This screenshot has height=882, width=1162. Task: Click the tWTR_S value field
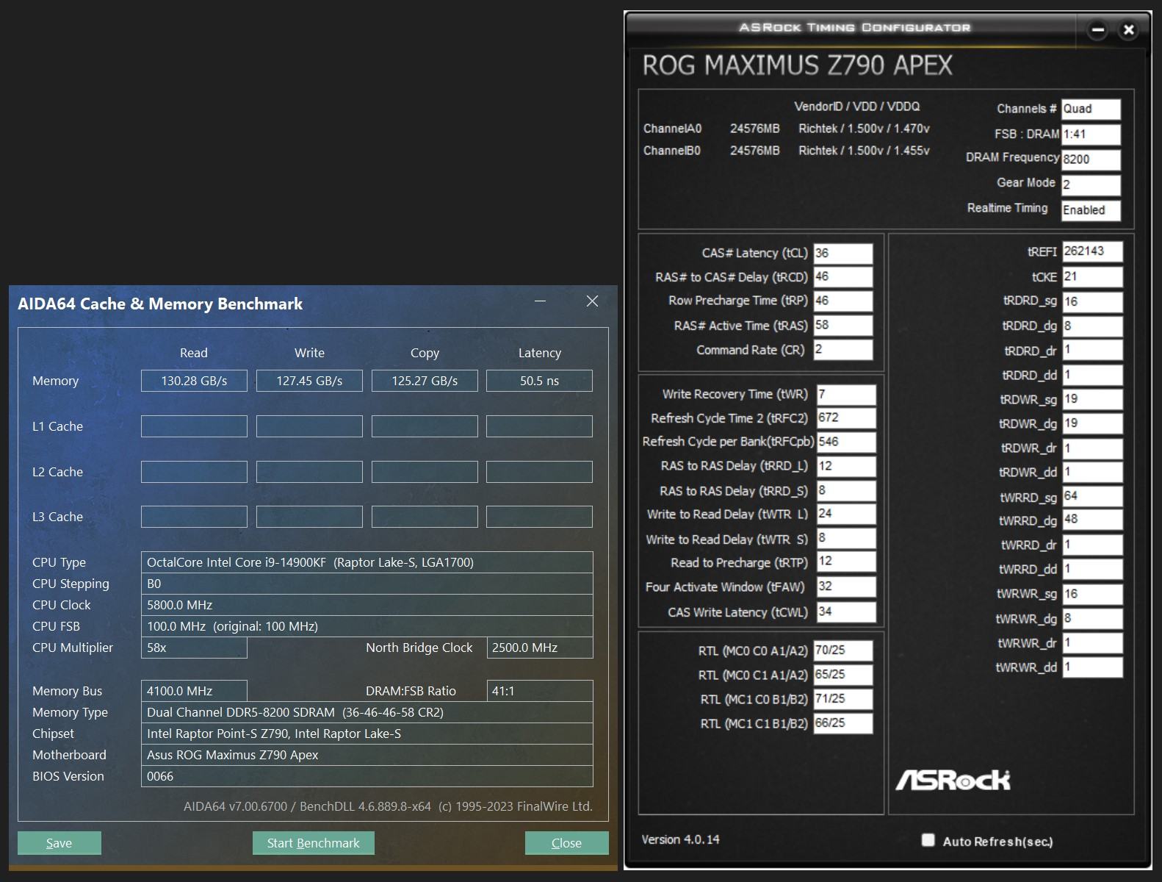(x=846, y=539)
